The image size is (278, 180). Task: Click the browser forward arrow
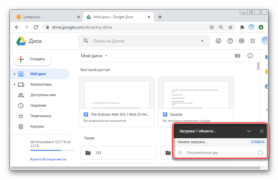26,27
